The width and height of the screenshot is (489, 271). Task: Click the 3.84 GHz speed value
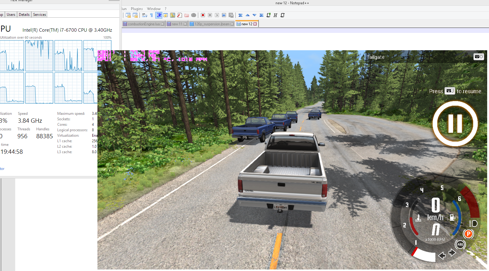click(x=30, y=121)
